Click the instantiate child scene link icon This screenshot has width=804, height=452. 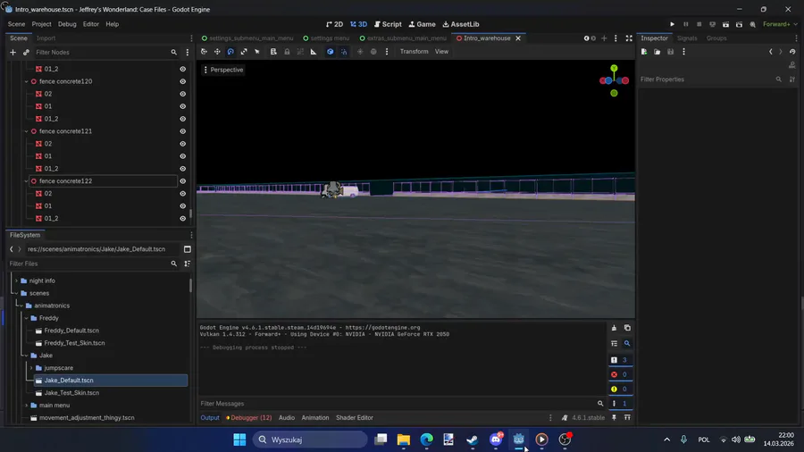[x=26, y=53]
